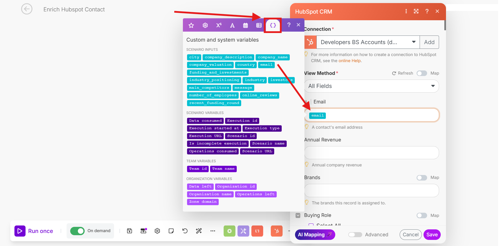Toggle the View Method Map switch

pyautogui.click(x=422, y=73)
